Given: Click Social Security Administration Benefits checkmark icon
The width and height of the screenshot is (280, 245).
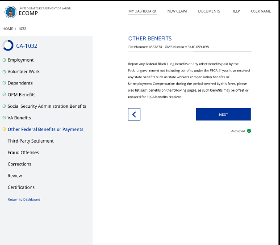Looking at the screenshot, I should (4, 106).
